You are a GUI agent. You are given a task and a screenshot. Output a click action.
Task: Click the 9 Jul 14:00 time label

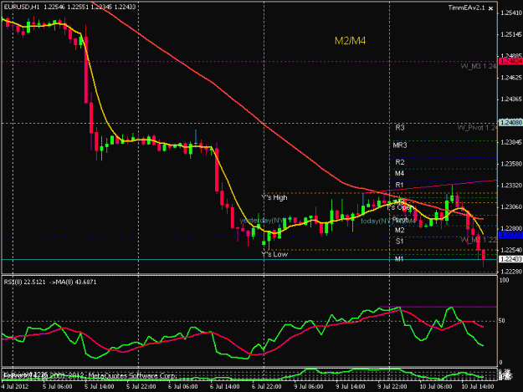pos(351,387)
